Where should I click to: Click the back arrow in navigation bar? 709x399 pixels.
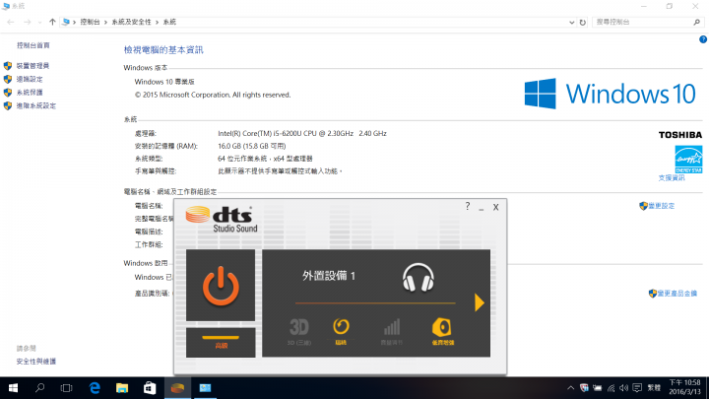click(x=11, y=22)
